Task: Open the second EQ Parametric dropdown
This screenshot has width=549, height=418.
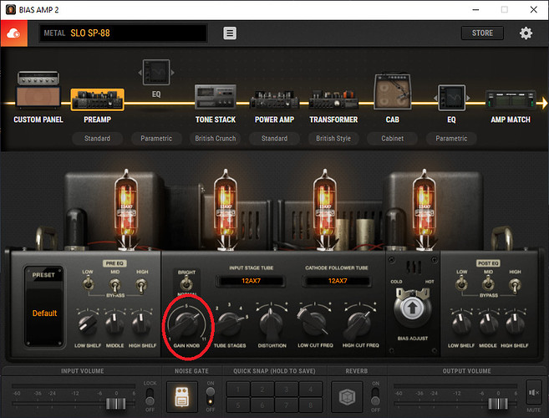Action: [x=452, y=139]
